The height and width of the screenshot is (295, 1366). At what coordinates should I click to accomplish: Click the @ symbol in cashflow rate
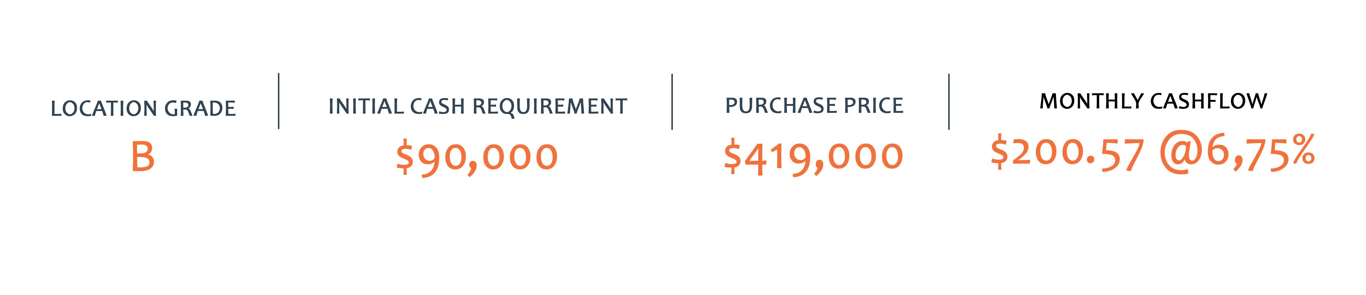1180,154
